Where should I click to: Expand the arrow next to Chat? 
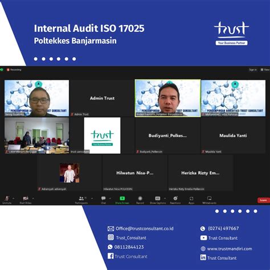[110, 199]
